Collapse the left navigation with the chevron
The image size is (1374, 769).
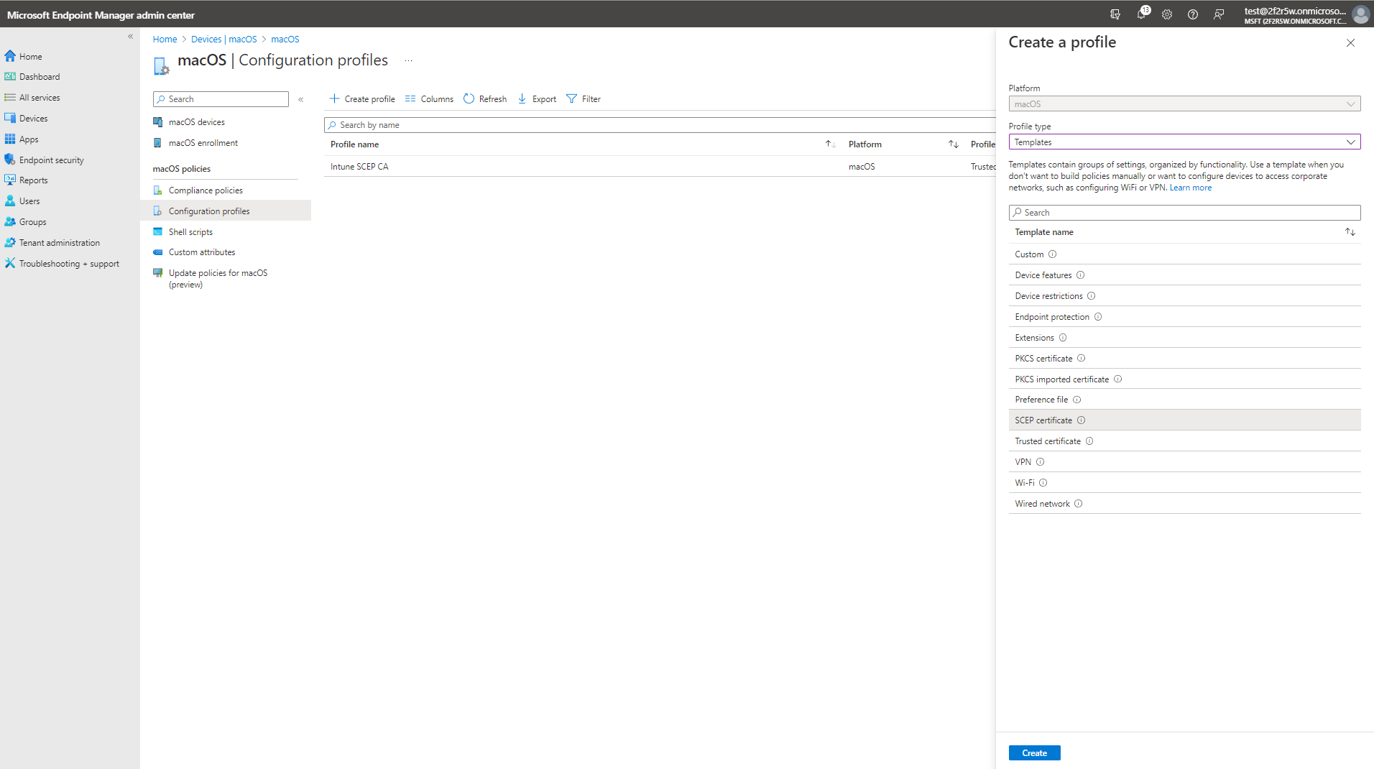[x=131, y=36]
